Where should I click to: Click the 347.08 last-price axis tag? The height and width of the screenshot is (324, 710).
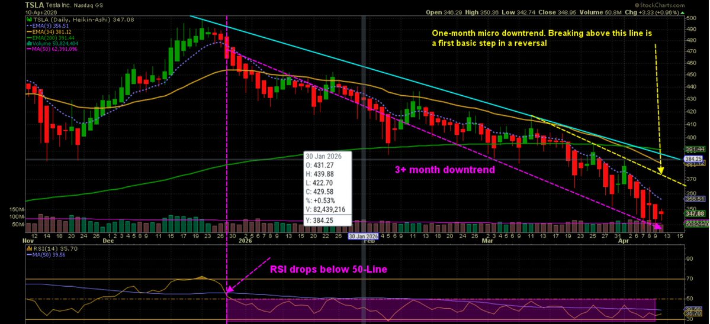(x=696, y=213)
